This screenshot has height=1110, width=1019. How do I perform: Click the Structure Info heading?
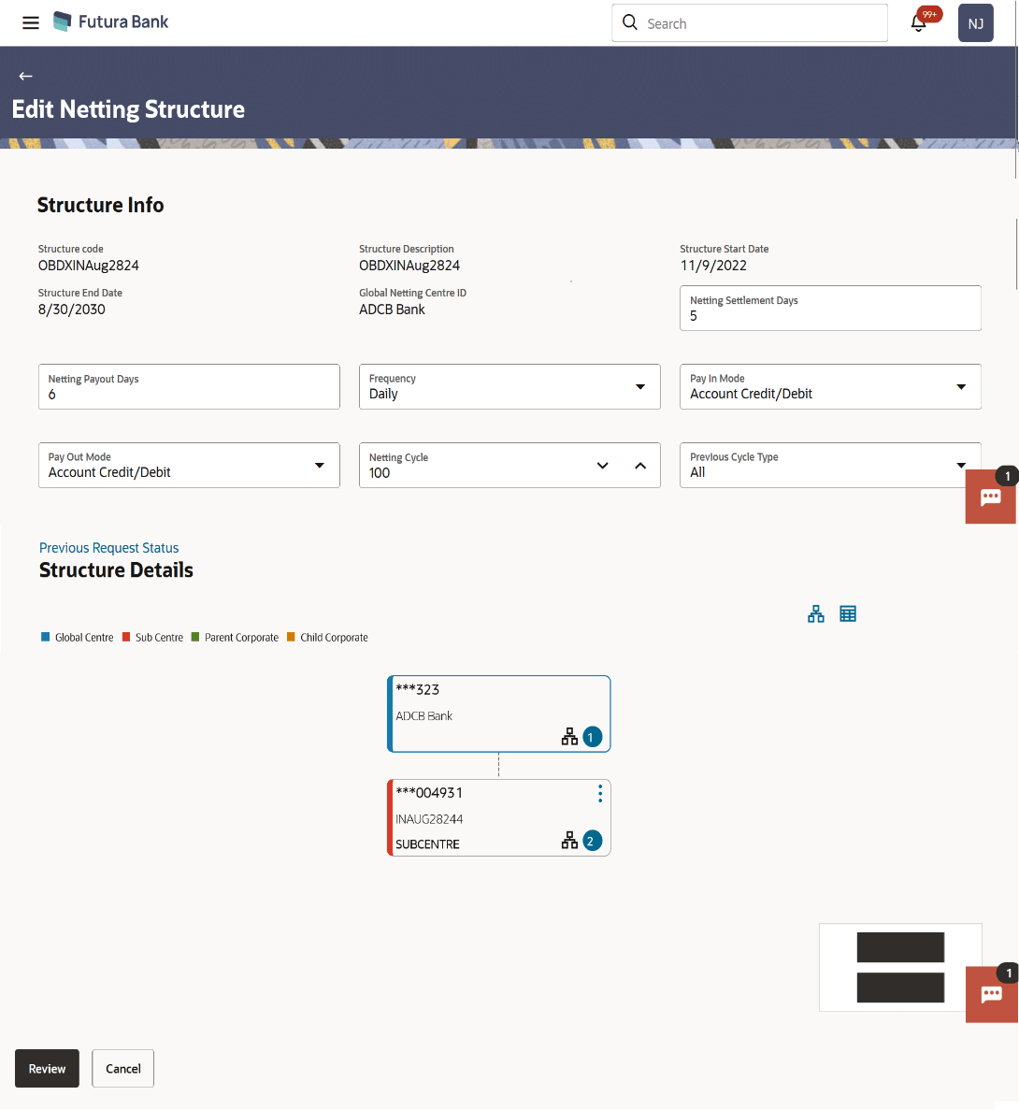click(x=100, y=206)
